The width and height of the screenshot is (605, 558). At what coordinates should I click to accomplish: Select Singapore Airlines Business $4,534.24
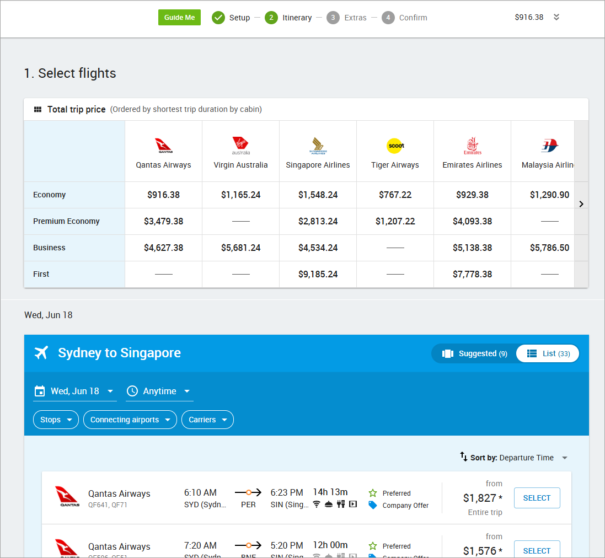(318, 248)
